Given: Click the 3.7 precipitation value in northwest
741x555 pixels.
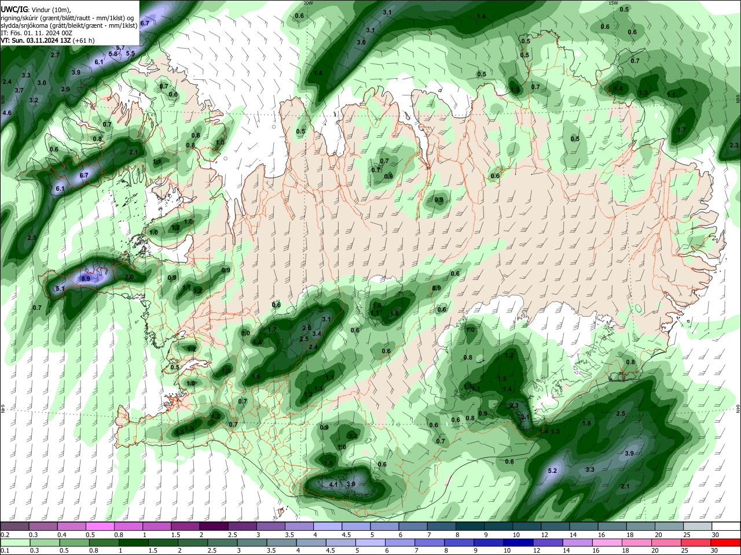Looking at the screenshot, I should pos(19,90).
